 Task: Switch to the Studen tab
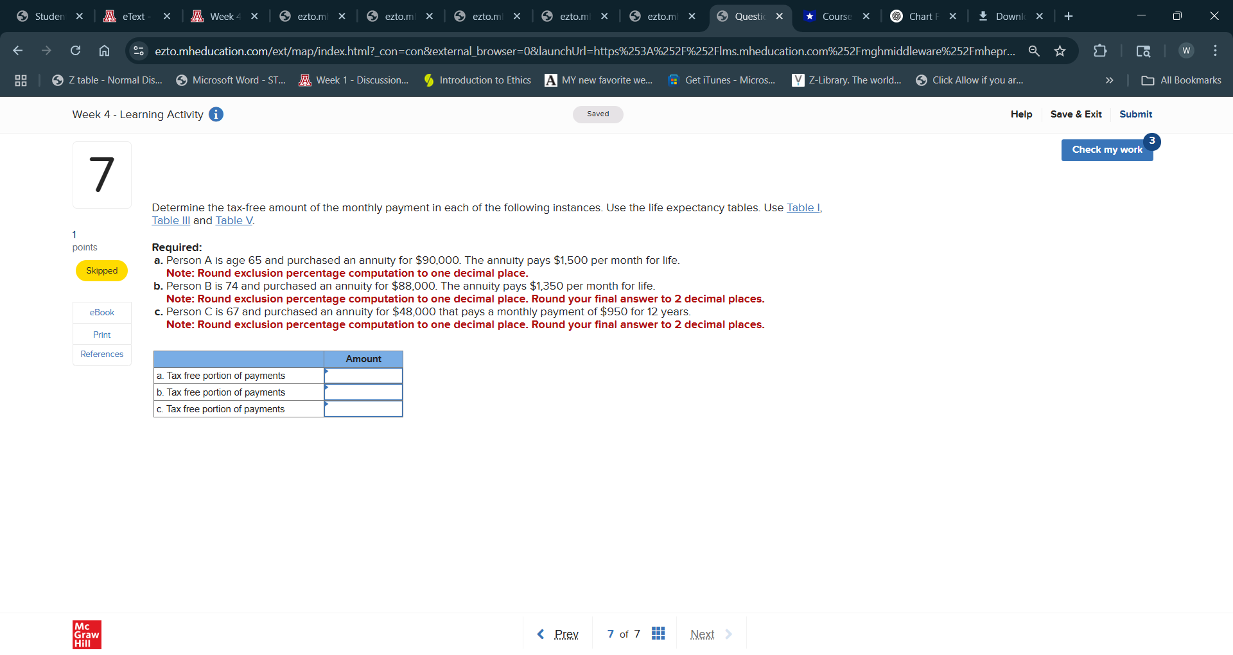click(x=50, y=16)
